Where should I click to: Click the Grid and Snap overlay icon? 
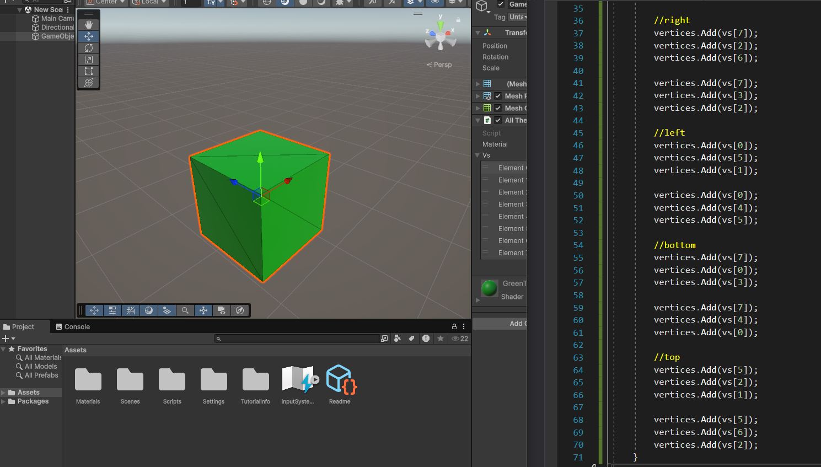point(131,310)
